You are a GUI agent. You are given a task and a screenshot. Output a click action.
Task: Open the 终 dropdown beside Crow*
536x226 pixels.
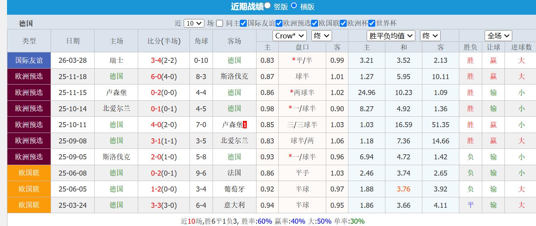pyautogui.click(x=322, y=35)
